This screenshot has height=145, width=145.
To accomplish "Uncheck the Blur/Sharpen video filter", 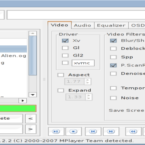I will pyautogui.click(x=113, y=41).
